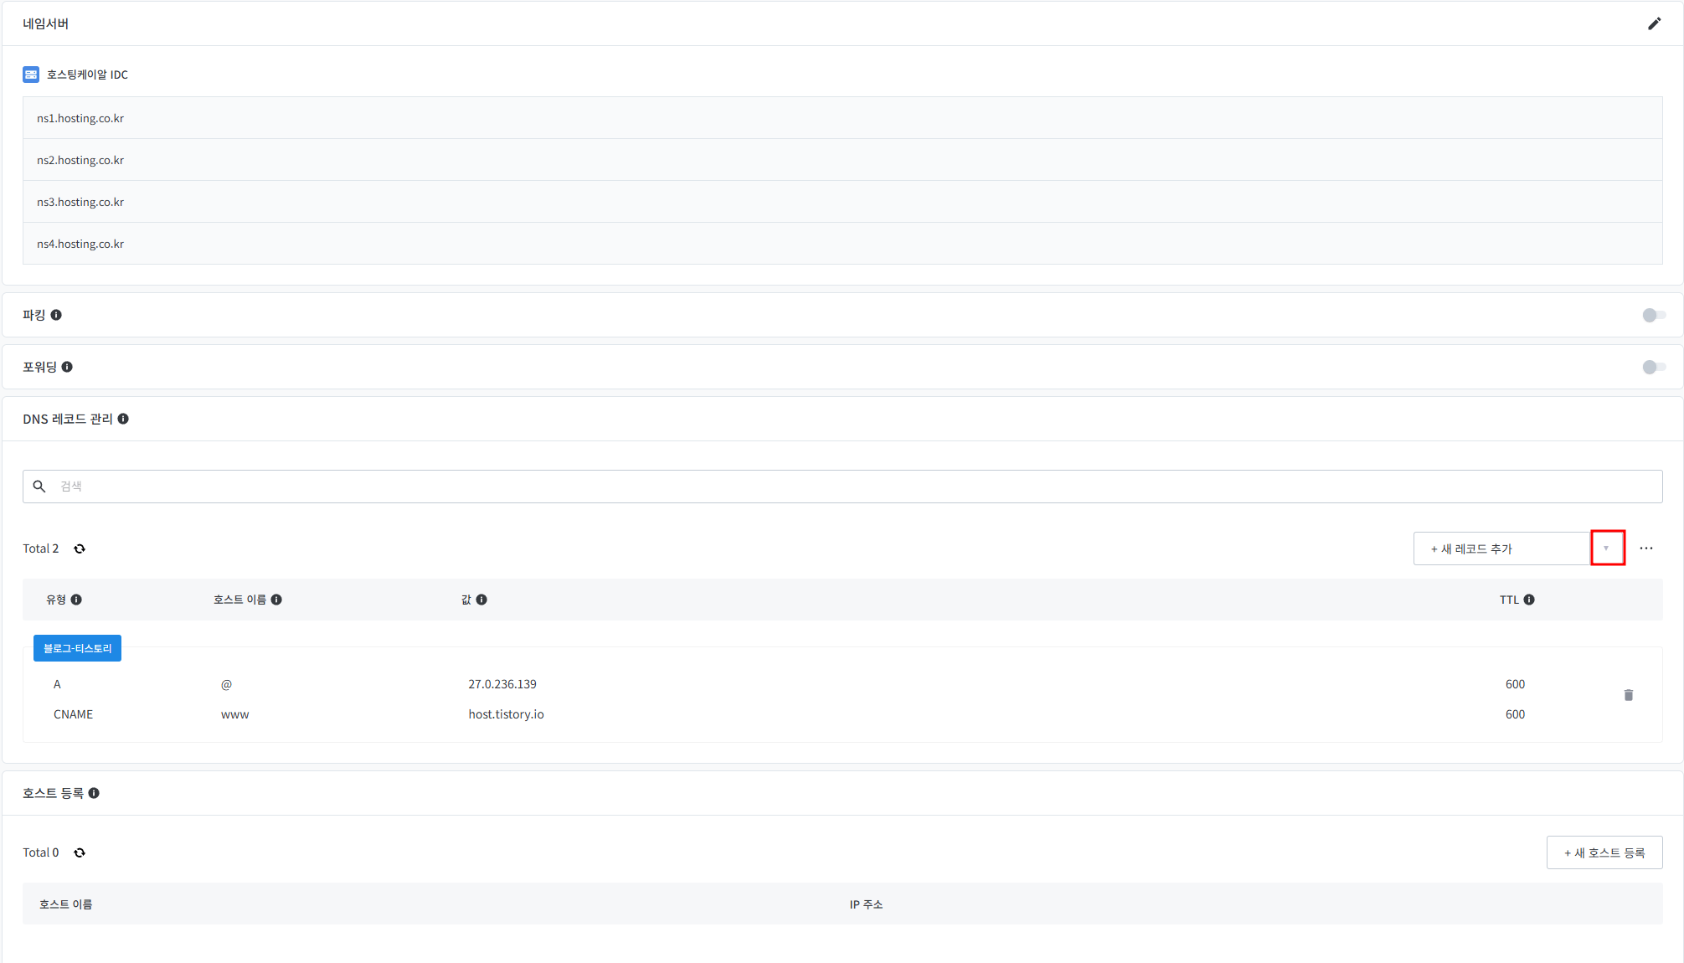Screen dimensions: 1684x963
Task: Click the DNS record search field
Action: point(842,486)
